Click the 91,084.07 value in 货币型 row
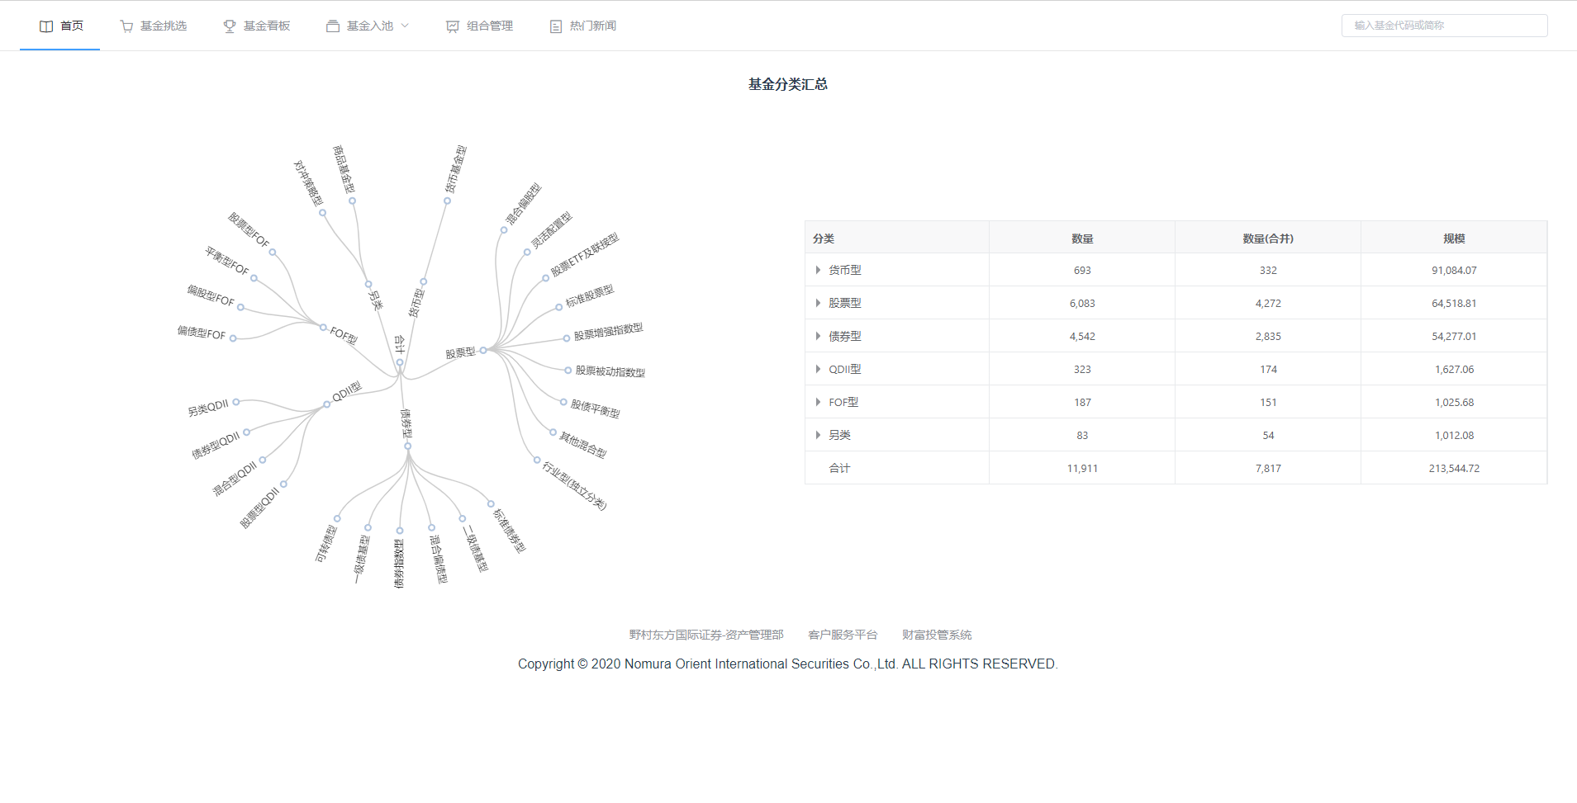This screenshot has height=803, width=1577. (x=1454, y=270)
